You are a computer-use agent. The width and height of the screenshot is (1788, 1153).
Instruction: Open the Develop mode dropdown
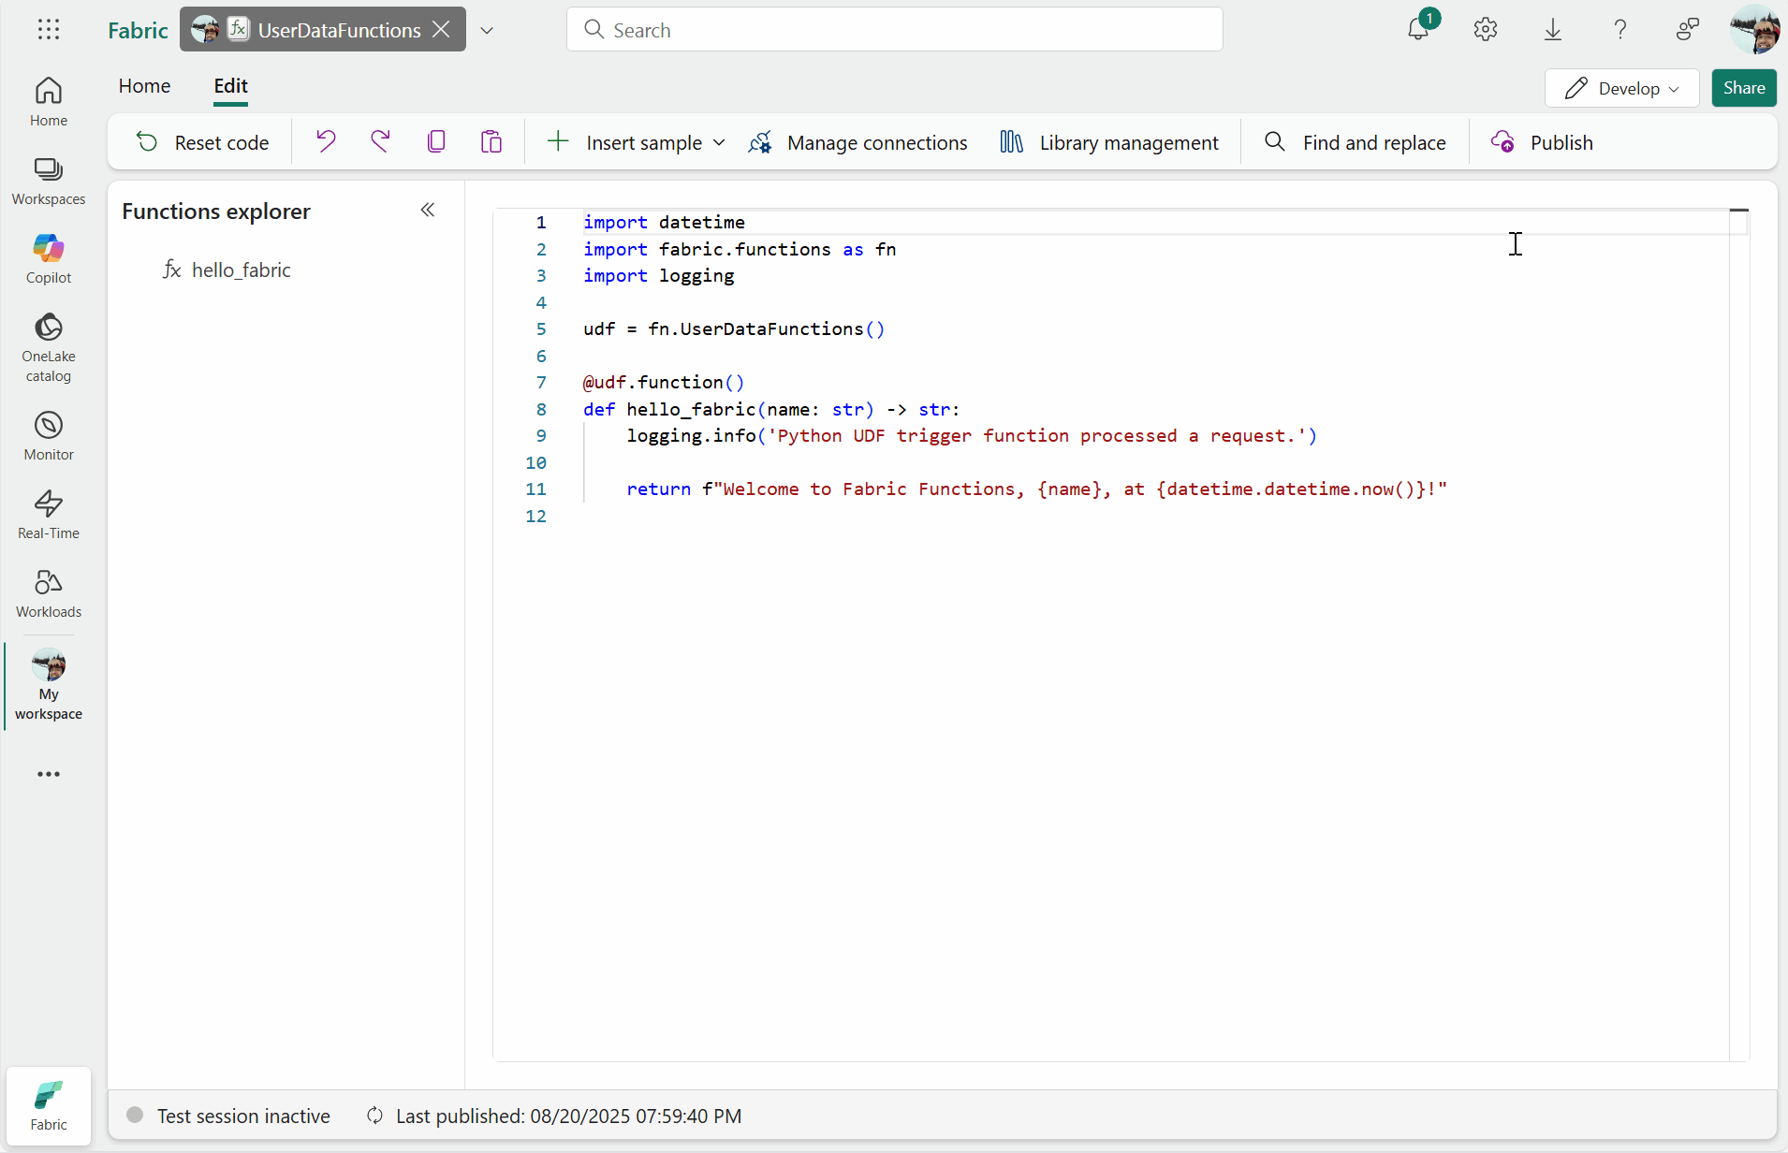pos(1621,88)
